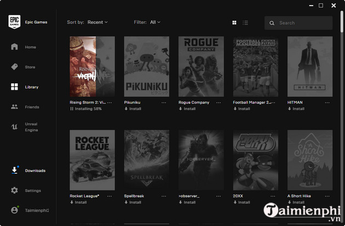This screenshot has height=226, width=345.
Task: Open more options for Pikuniku
Action: coord(164,102)
